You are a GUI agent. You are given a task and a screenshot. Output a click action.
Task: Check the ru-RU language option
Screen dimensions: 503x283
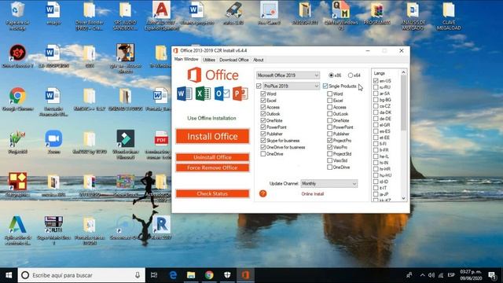tap(376, 87)
